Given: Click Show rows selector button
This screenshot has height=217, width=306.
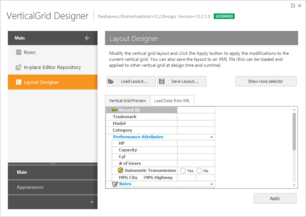Looking at the screenshot, I should pyautogui.click(x=266, y=81).
